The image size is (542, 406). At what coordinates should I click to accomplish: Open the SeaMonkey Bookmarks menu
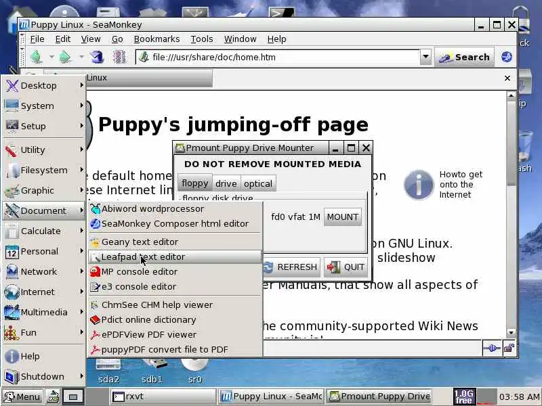click(157, 39)
